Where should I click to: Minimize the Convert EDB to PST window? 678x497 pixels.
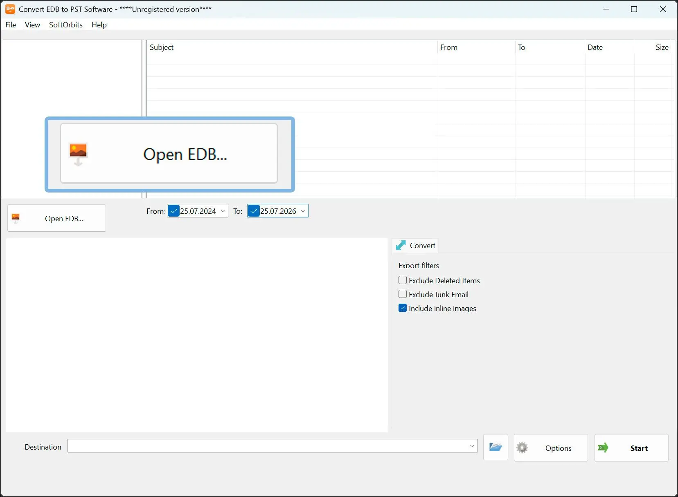tap(606, 9)
